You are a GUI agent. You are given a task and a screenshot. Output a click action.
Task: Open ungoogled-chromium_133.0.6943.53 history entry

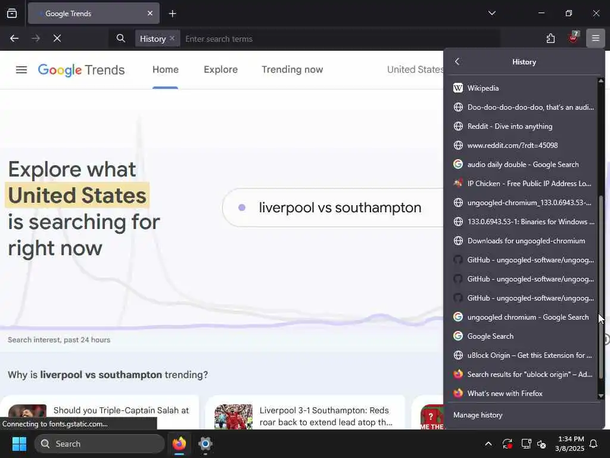pos(524,203)
